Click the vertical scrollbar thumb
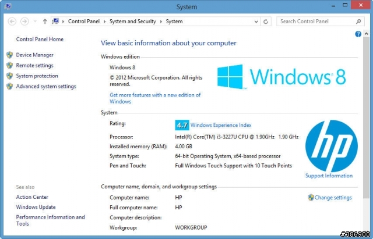The height and width of the screenshot is (239, 373). (367, 117)
